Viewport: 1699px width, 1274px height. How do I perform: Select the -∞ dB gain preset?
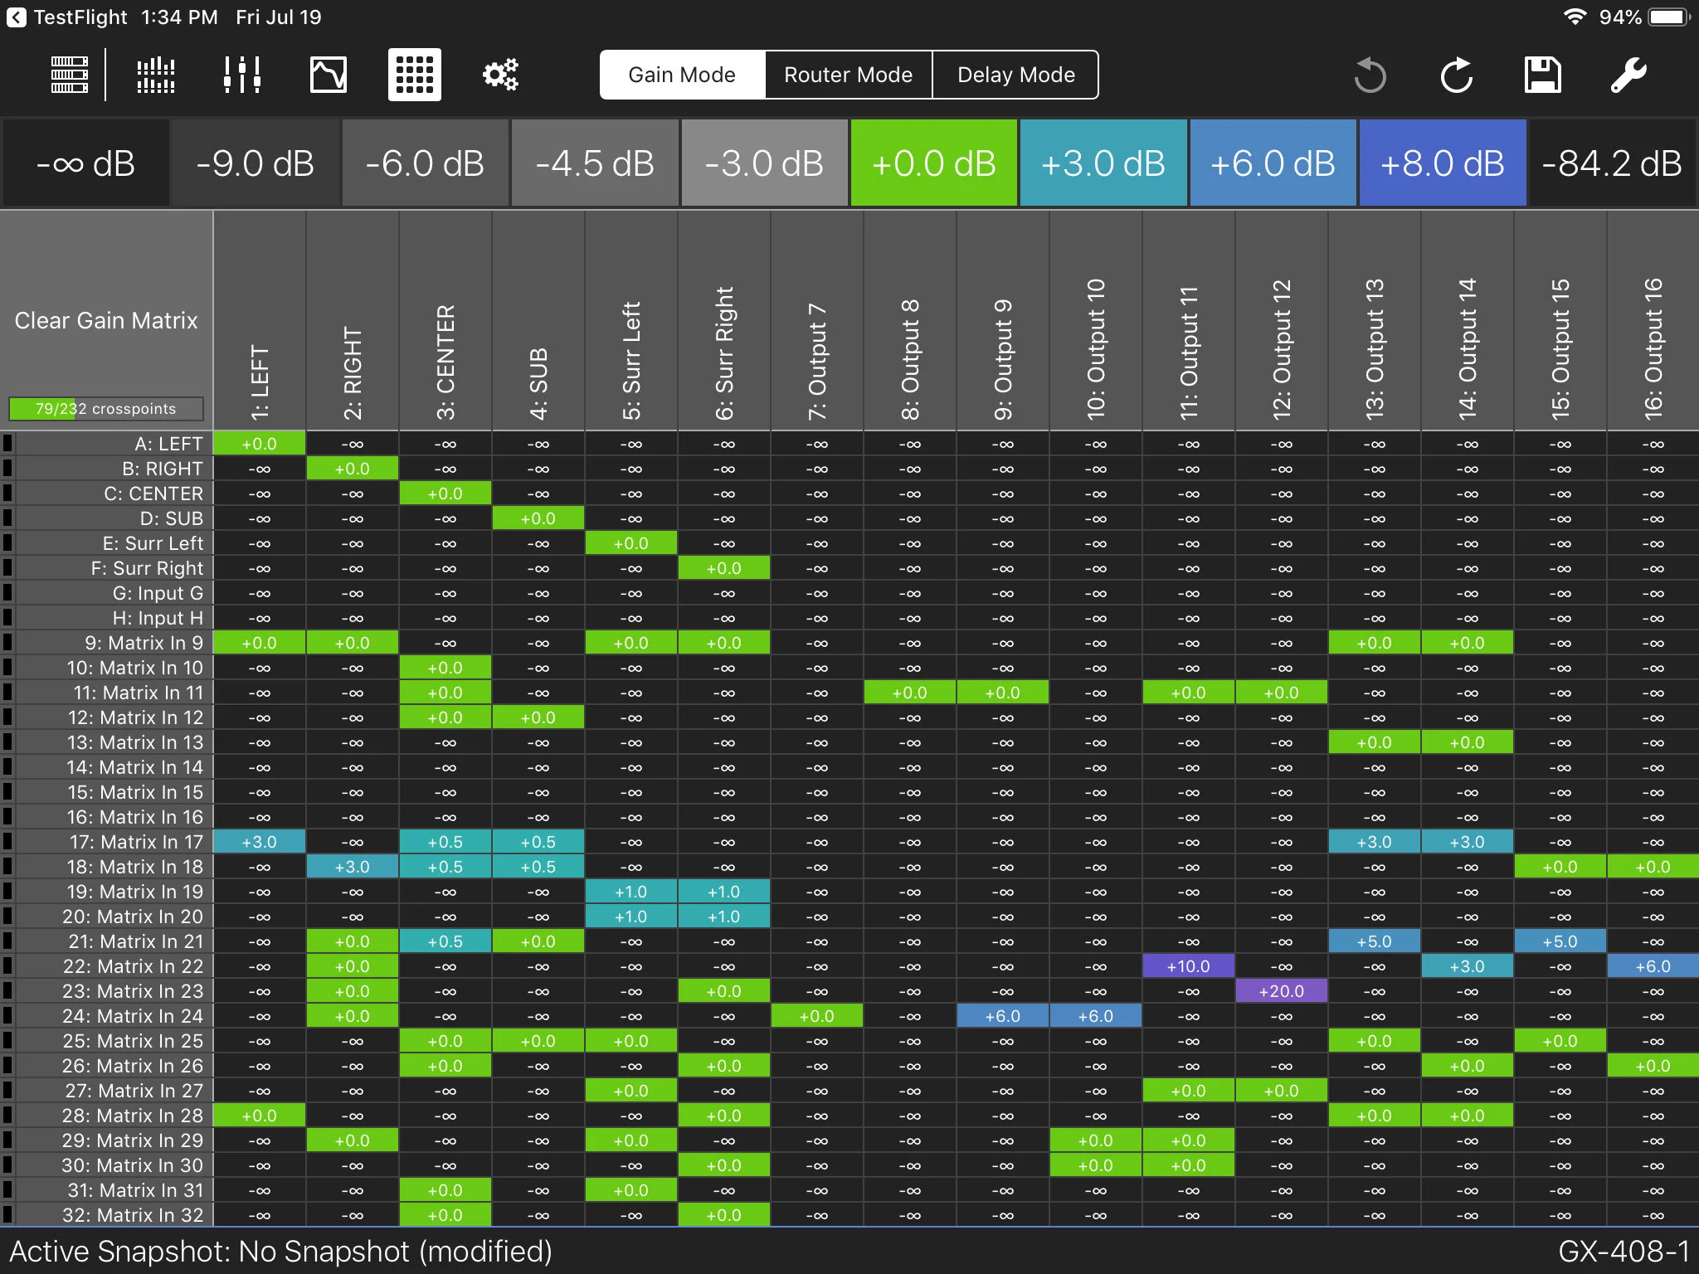[x=85, y=163]
